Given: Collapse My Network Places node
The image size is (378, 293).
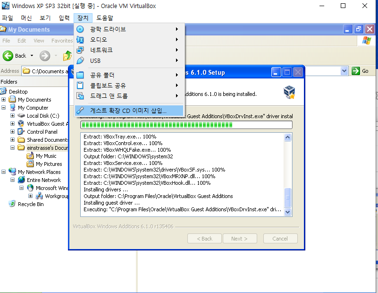Looking at the screenshot, I should (x=4, y=172).
